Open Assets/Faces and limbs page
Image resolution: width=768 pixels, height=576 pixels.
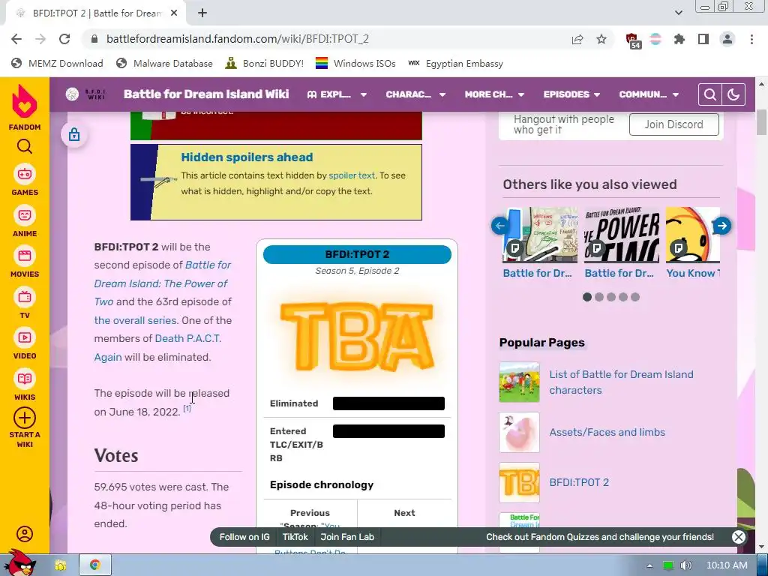tap(607, 432)
